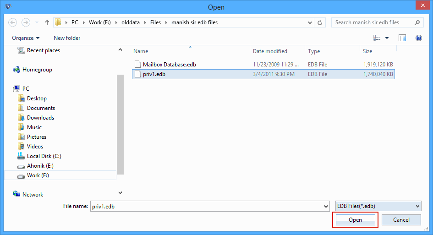Click the Cancel button
433x235 pixels.
point(401,220)
